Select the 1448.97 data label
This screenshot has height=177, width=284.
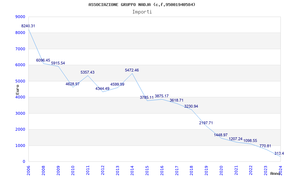220,135
